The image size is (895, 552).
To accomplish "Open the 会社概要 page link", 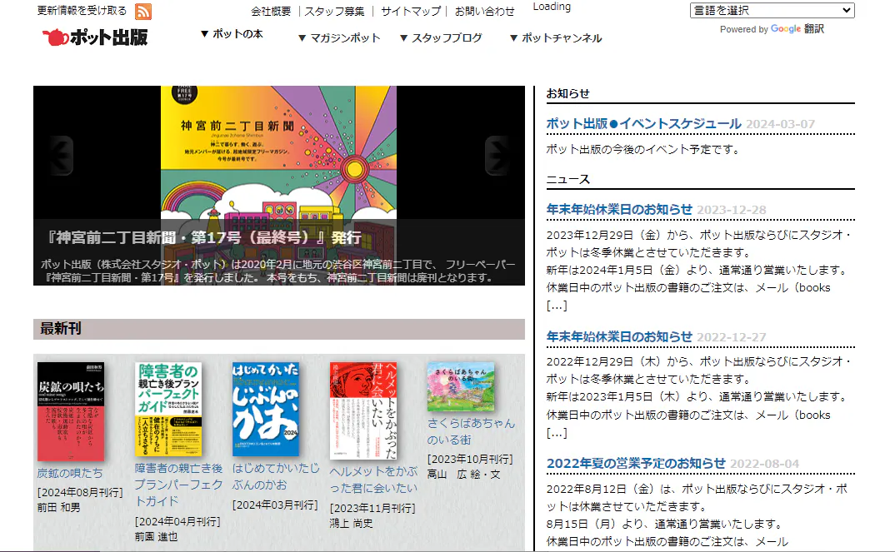I will click(271, 12).
